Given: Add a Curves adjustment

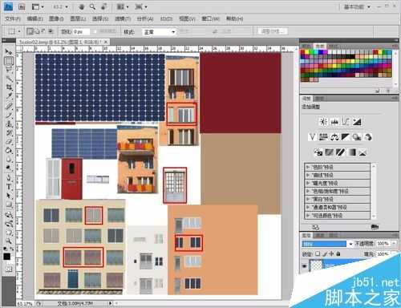Looking at the screenshot, I should pos(346,122).
